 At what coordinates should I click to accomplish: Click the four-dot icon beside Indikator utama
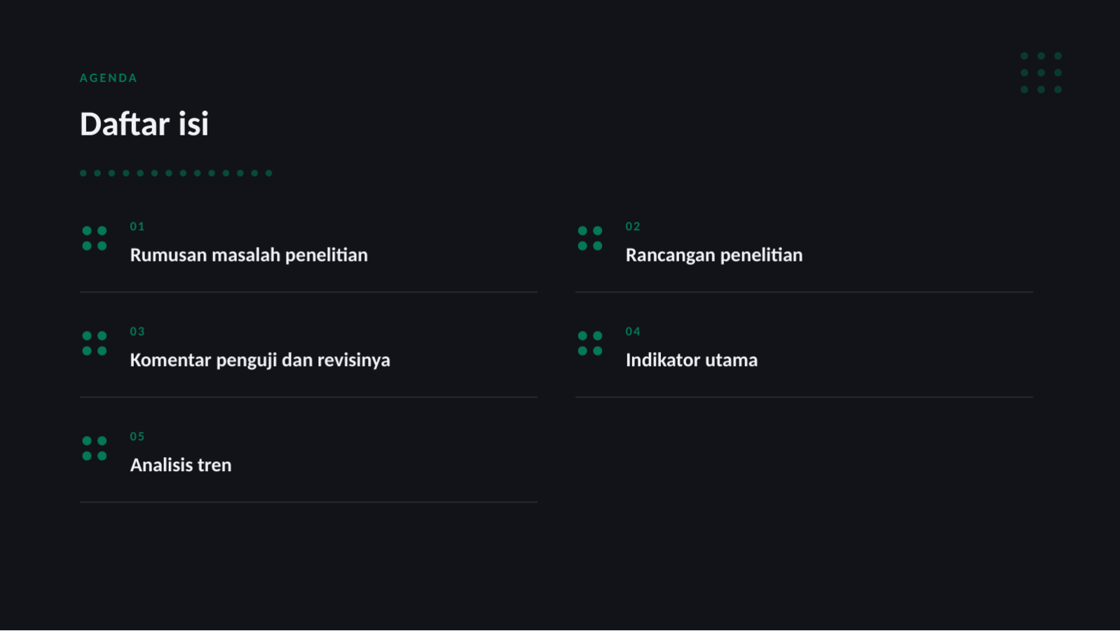(590, 344)
